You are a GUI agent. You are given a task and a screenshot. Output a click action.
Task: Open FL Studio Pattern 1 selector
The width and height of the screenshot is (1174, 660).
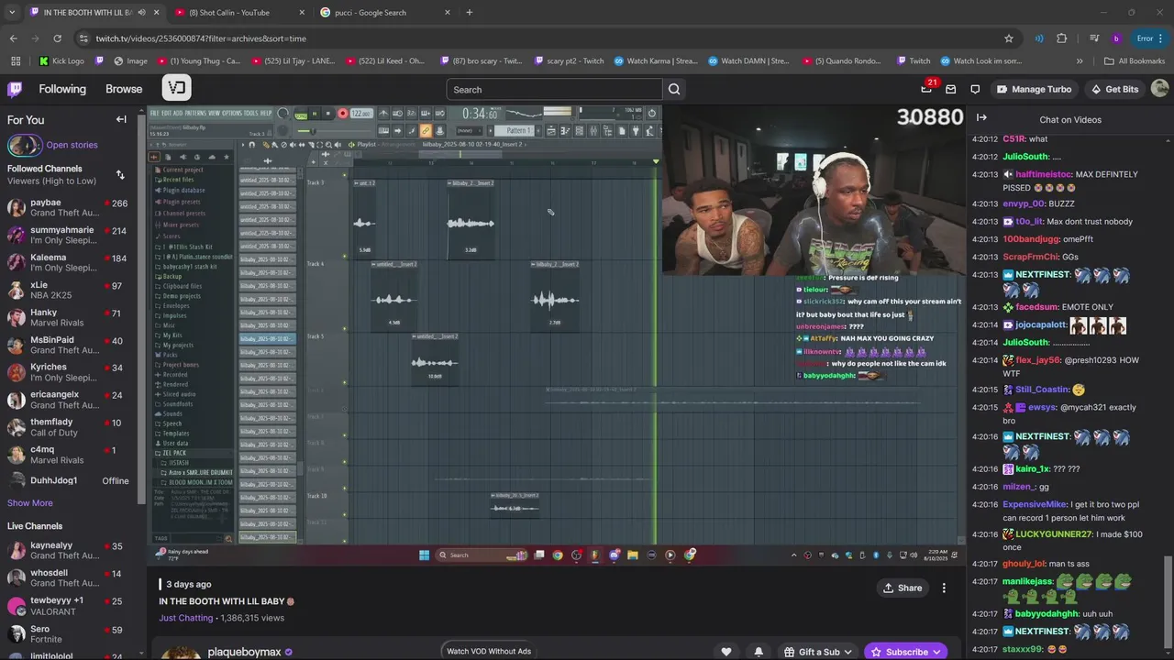click(514, 130)
